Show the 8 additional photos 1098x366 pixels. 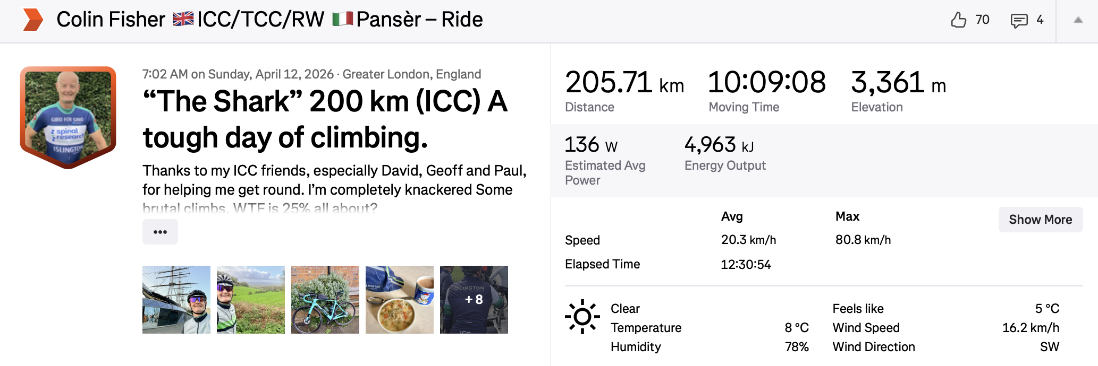pos(474,300)
